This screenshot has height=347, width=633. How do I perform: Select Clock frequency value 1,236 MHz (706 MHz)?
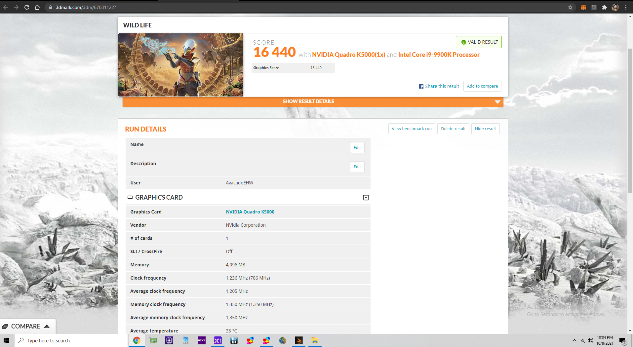248,278
